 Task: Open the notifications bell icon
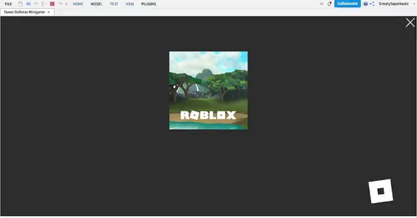coord(329,4)
